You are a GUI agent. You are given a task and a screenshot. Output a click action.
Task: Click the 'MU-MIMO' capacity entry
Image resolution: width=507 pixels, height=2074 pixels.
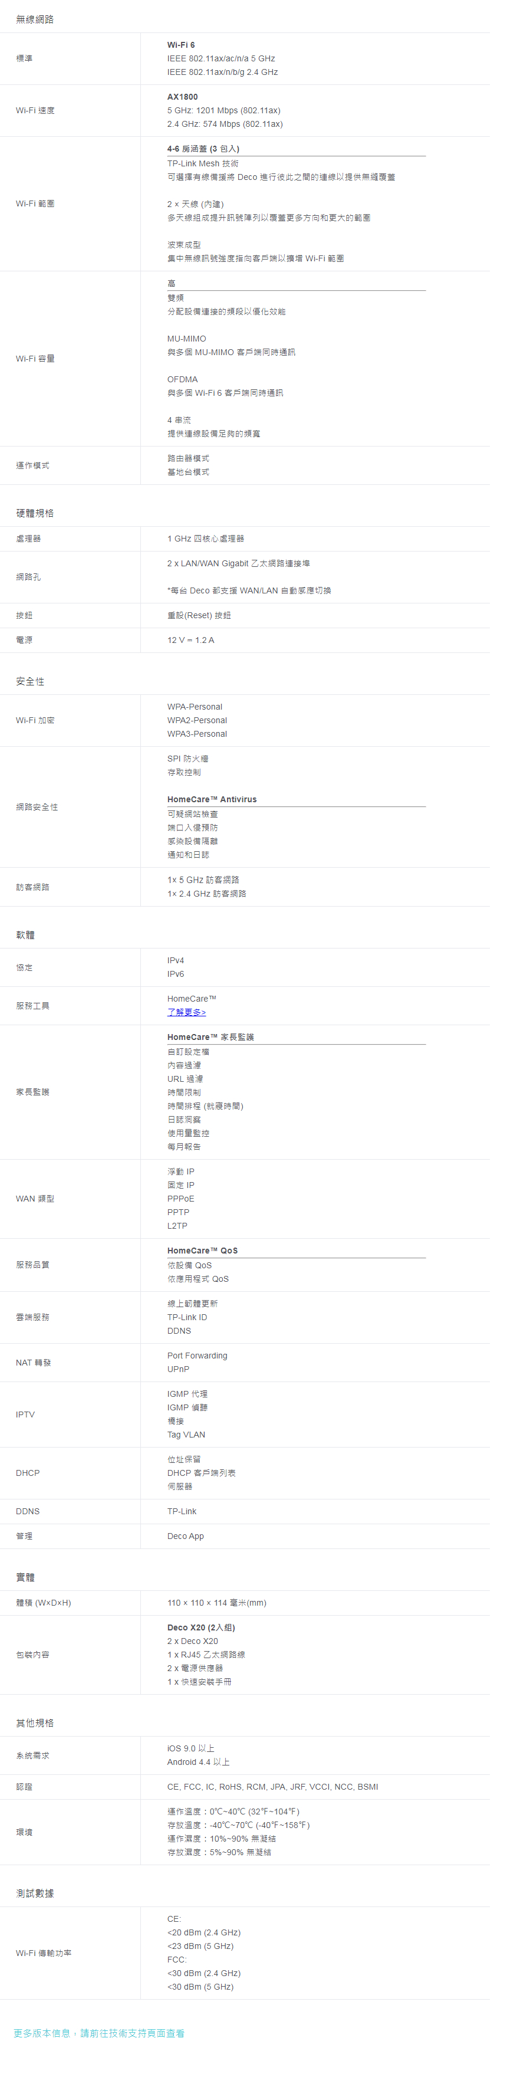[187, 339]
